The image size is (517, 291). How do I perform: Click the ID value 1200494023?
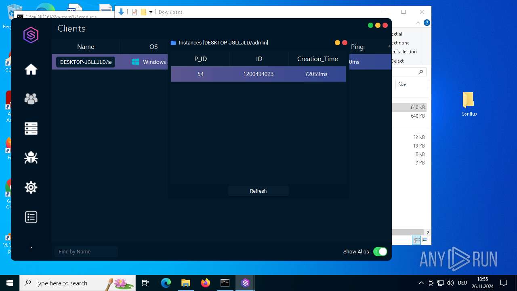[x=258, y=74]
